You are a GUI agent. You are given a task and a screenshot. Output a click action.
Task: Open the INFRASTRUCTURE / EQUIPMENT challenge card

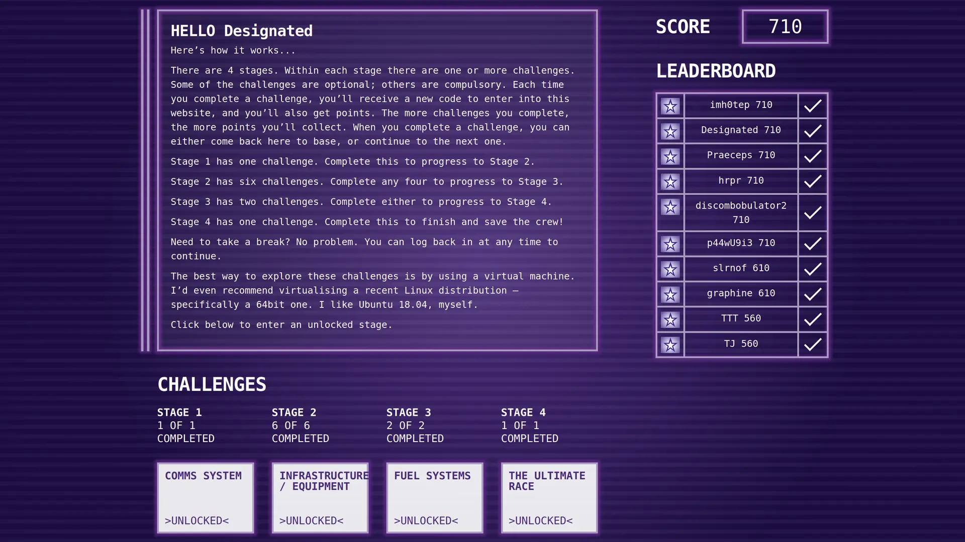tap(320, 498)
